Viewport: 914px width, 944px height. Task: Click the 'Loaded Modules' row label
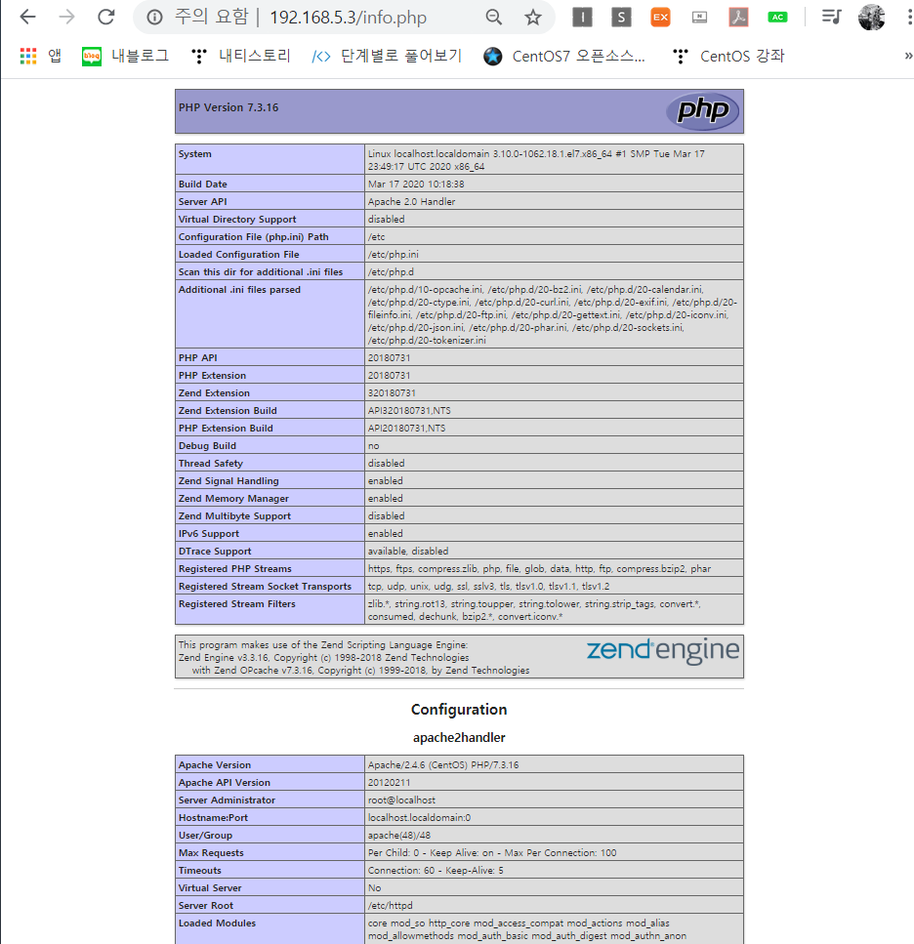tap(217, 923)
